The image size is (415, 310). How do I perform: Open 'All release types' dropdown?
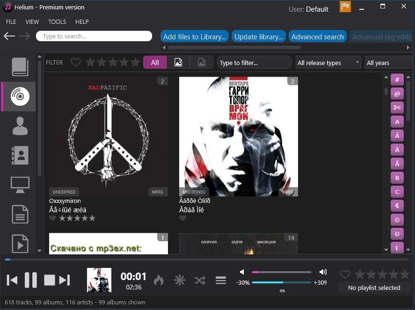(x=328, y=63)
